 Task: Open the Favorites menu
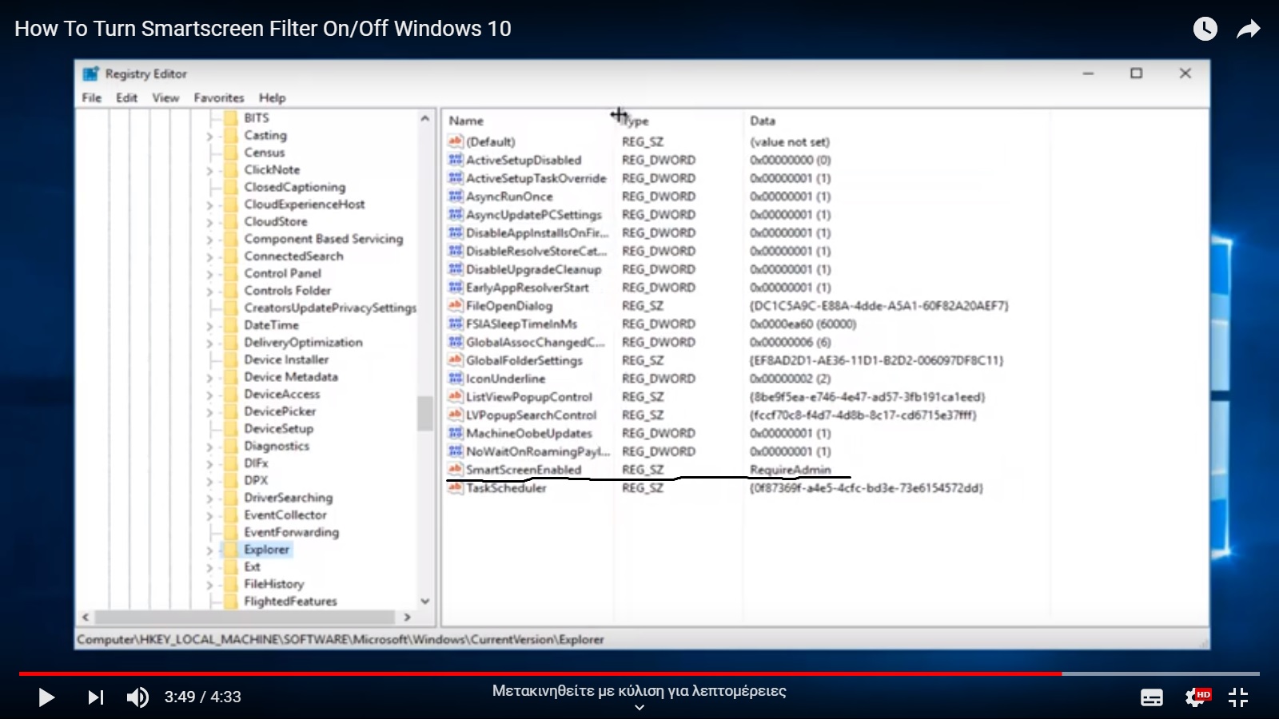point(218,97)
